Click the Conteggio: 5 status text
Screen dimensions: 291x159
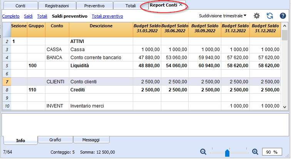(x=62, y=152)
